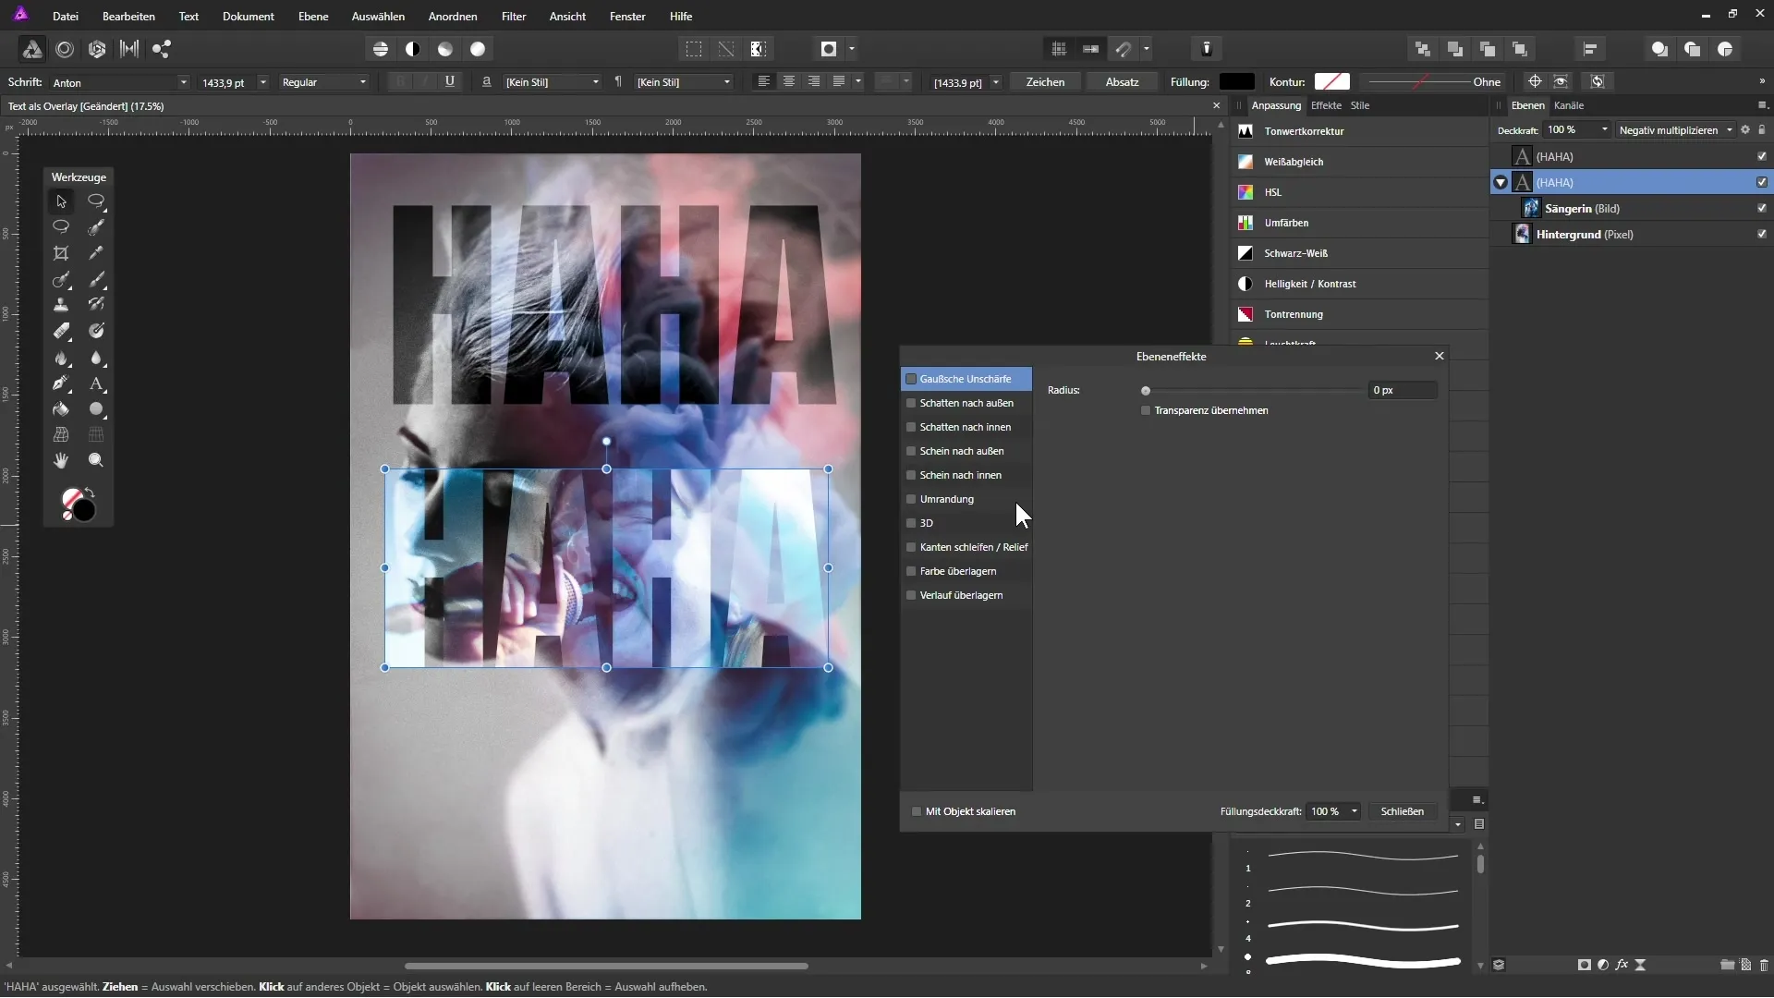This screenshot has width=1774, height=998.
Task: Open the Negativ multiplizieren blend mode dropdown
Action: [x=1675, y=130]
